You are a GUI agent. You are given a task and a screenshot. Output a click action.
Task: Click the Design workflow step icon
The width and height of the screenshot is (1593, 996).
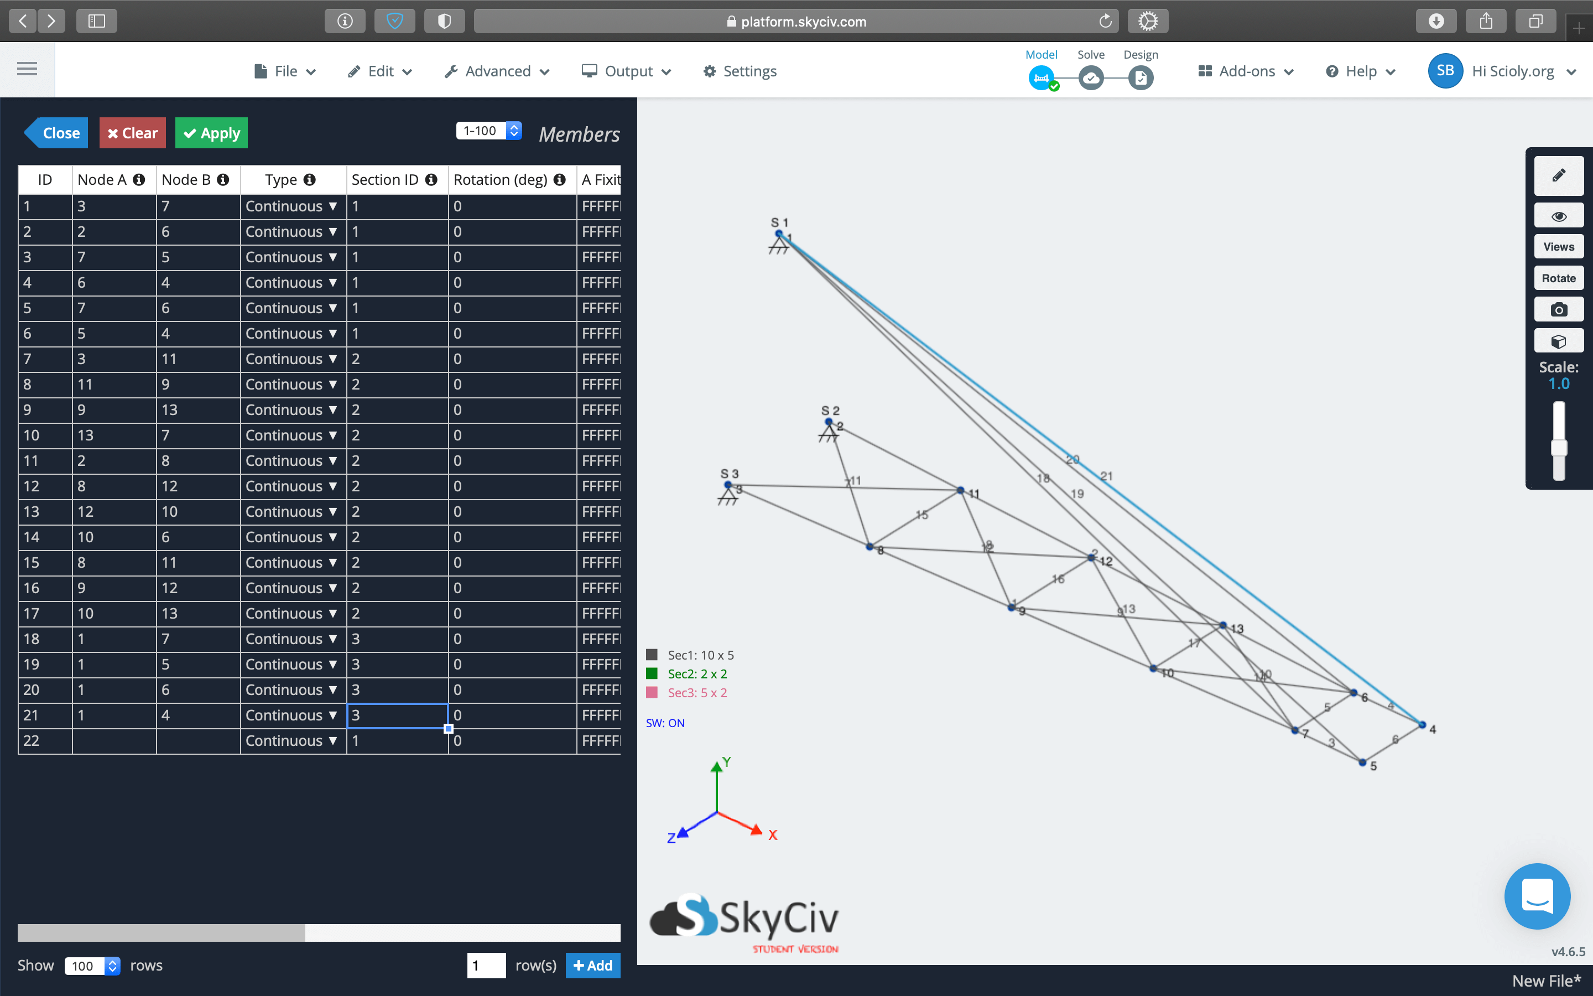[x=1140, y=77]
